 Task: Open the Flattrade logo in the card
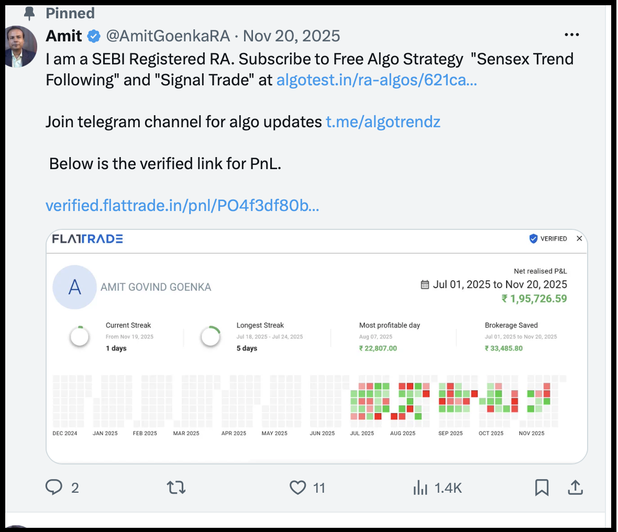pos(87,239)
